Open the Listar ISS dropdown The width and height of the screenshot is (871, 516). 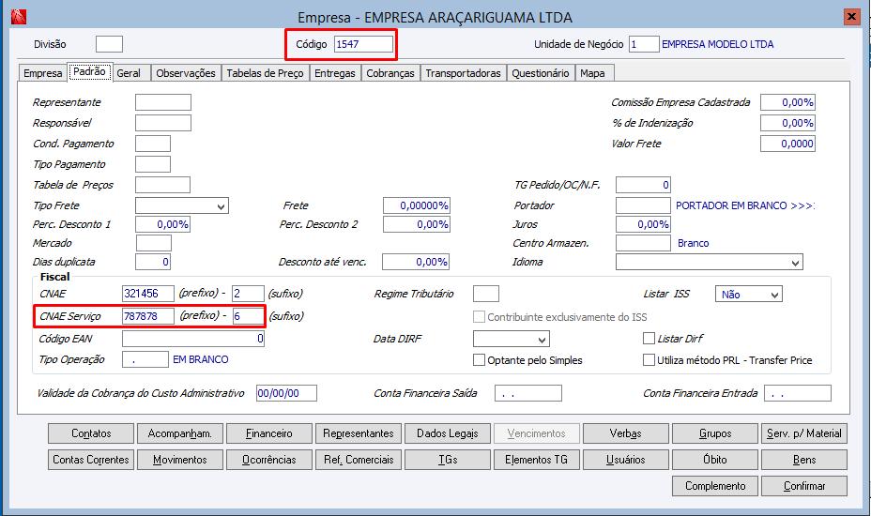(749, 295)
